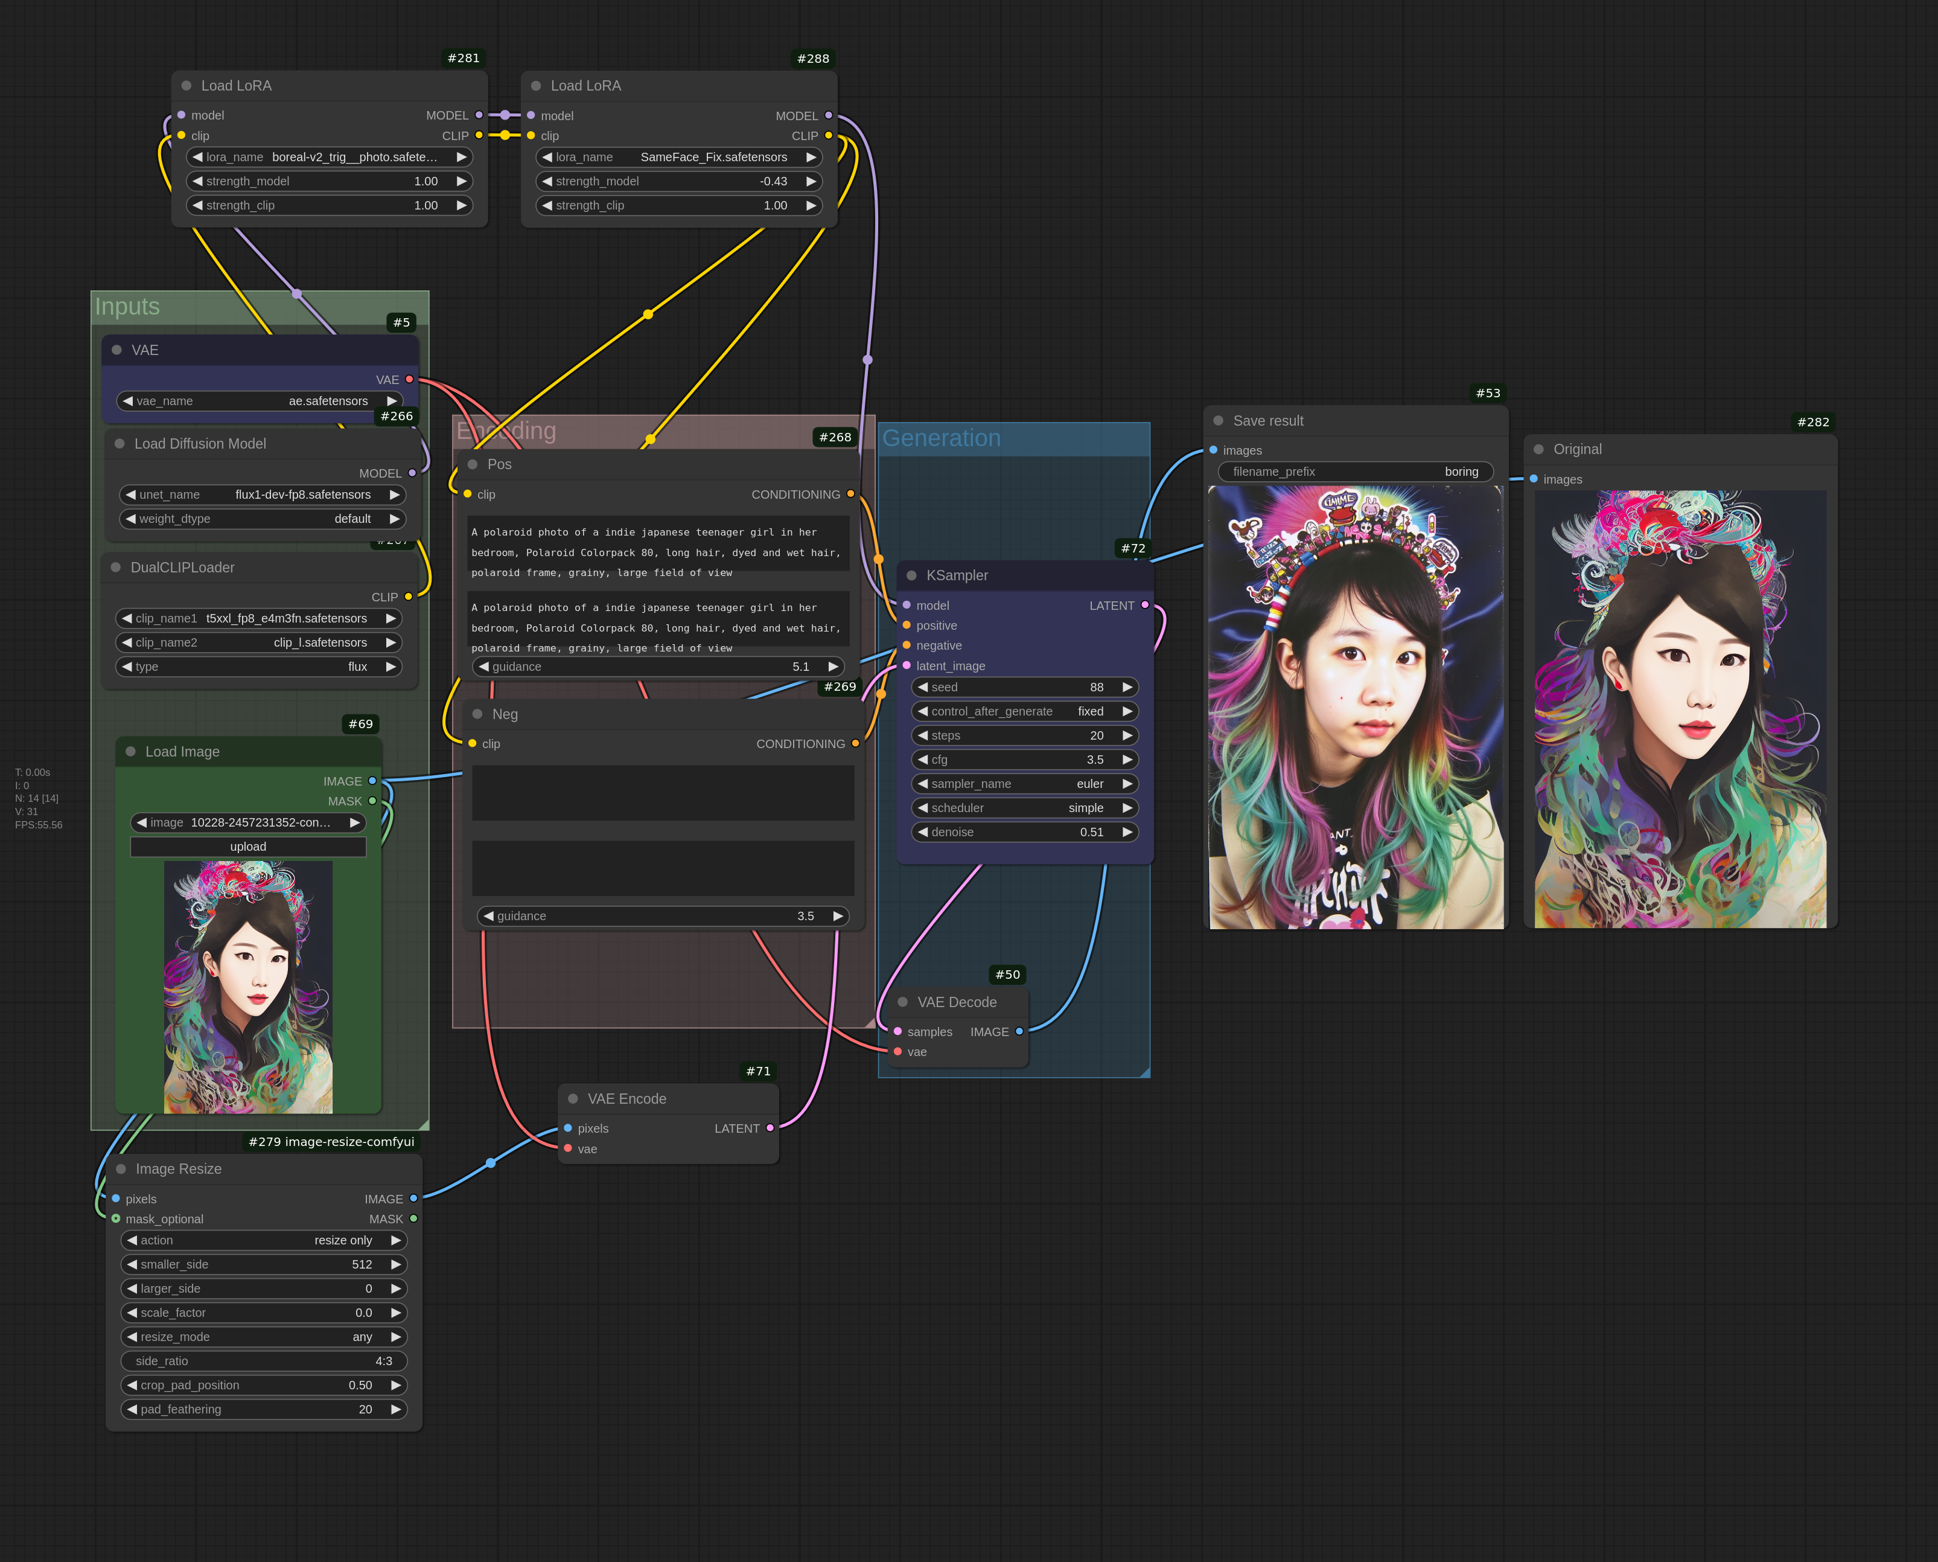
Task: Click the seed increase arrow in KSampler
Action: [1127, 688]
